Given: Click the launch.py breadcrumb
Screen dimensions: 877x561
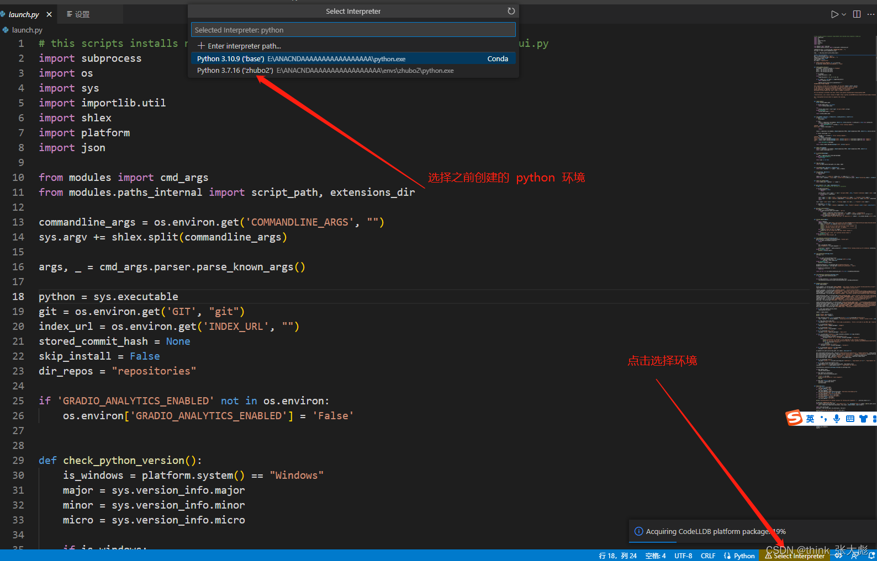Looking at the screenshot, I should tap(27, 30).
